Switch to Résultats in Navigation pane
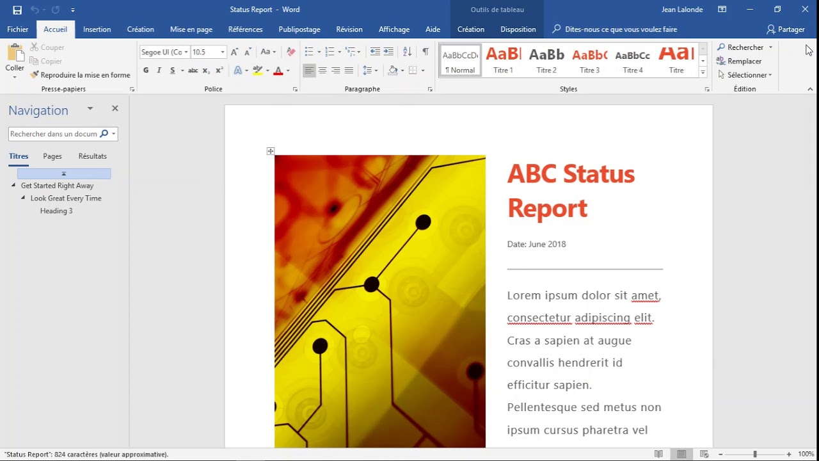Screen dimensions: 819x461 pyautogui.click(x=93, y=156)
